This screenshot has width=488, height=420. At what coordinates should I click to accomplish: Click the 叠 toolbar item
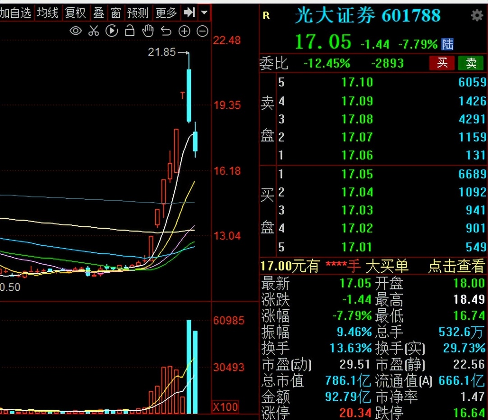99,13
